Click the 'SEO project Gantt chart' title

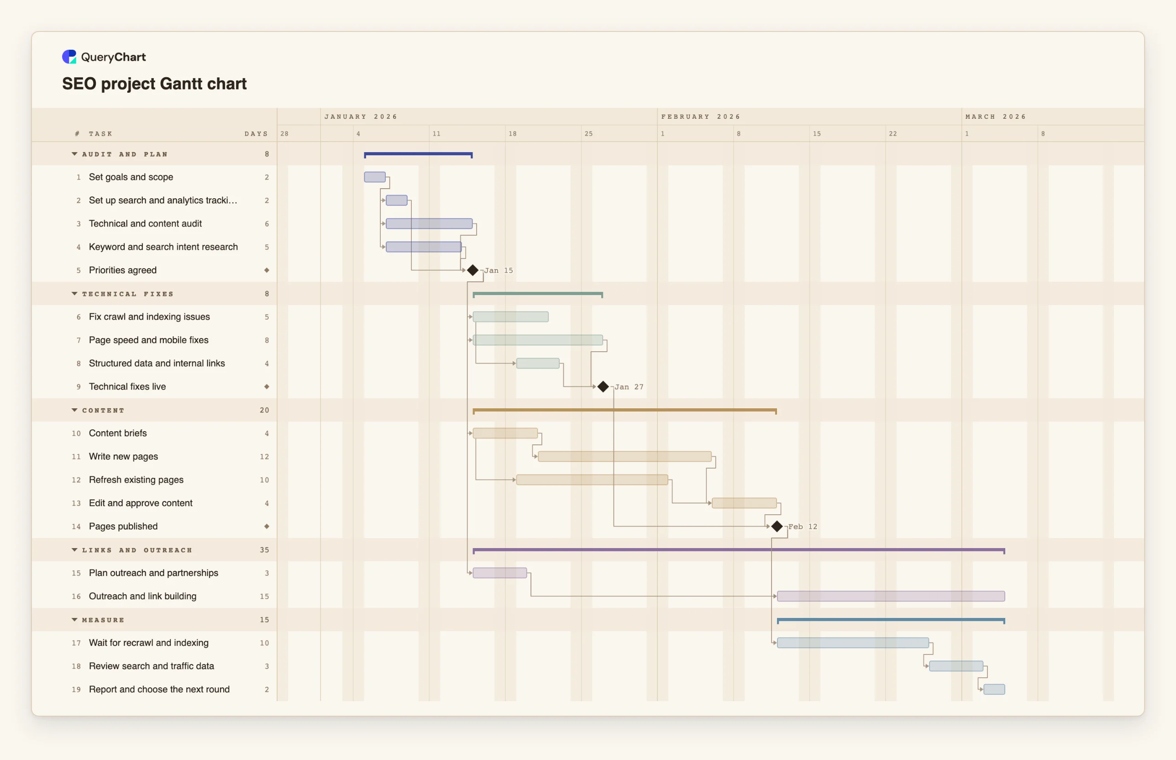(x=154, y=84)
